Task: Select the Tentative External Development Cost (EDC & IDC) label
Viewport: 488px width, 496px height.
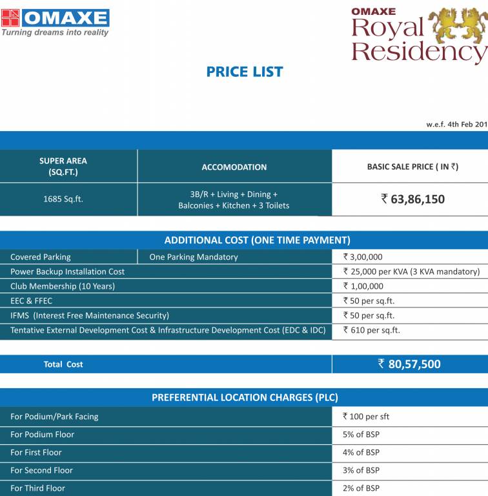Action: coord(168,330)
